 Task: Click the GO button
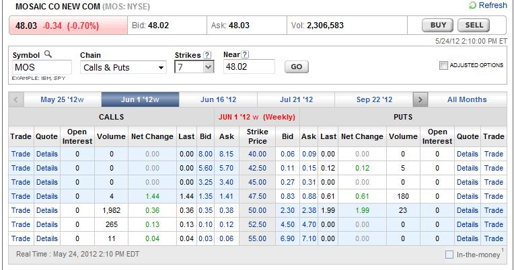pos(297,67)
